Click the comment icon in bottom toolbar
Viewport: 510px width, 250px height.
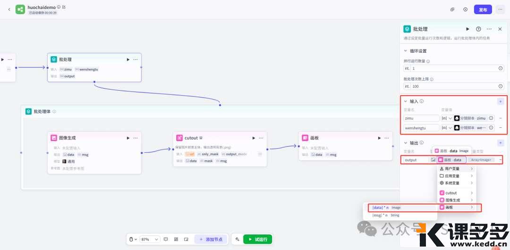coord(166,239)
